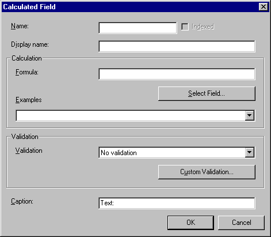Click the Formula: label
The width and height of the screenshot is (271, 237).
(x=27, y=72)
